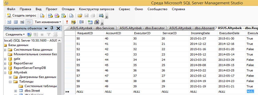Image resolution: width=258 pixels, height=95 pixels.
Task: Open Конструктор запросов menu
Action: (97, 9)
